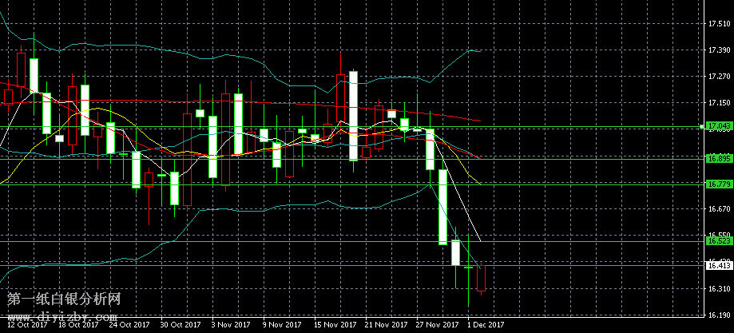Click the 17.390 price axis value

(719, 50)
